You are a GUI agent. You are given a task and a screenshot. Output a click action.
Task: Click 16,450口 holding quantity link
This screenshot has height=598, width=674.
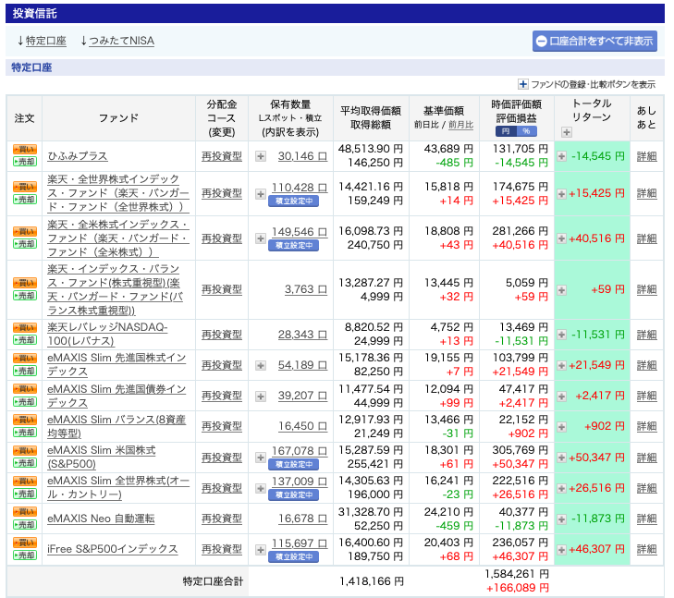(302, 426)
